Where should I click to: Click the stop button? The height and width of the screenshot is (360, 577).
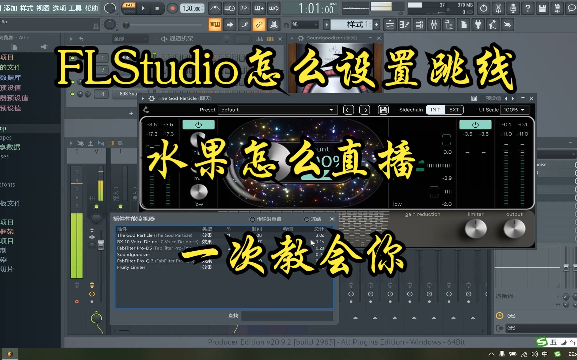point(157,8)
